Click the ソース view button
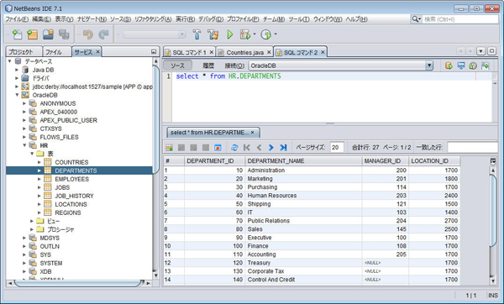This screenshot has height=304, width=504. click(177, 66)
